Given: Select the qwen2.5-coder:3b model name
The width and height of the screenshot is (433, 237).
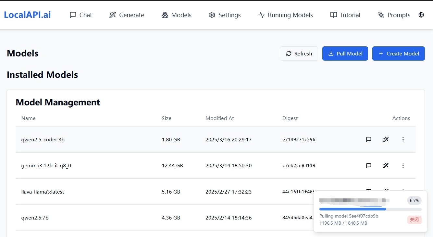Looking at the screenshot, I should [43, 140].
